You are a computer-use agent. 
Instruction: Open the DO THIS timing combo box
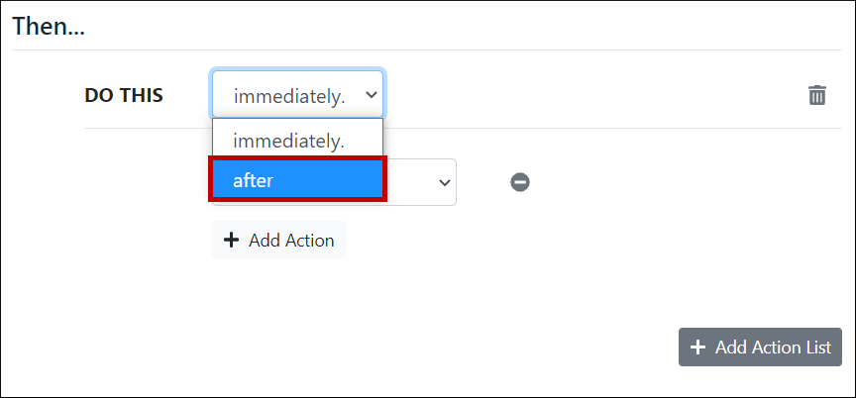pyautogui.click(x=297, y=95)
